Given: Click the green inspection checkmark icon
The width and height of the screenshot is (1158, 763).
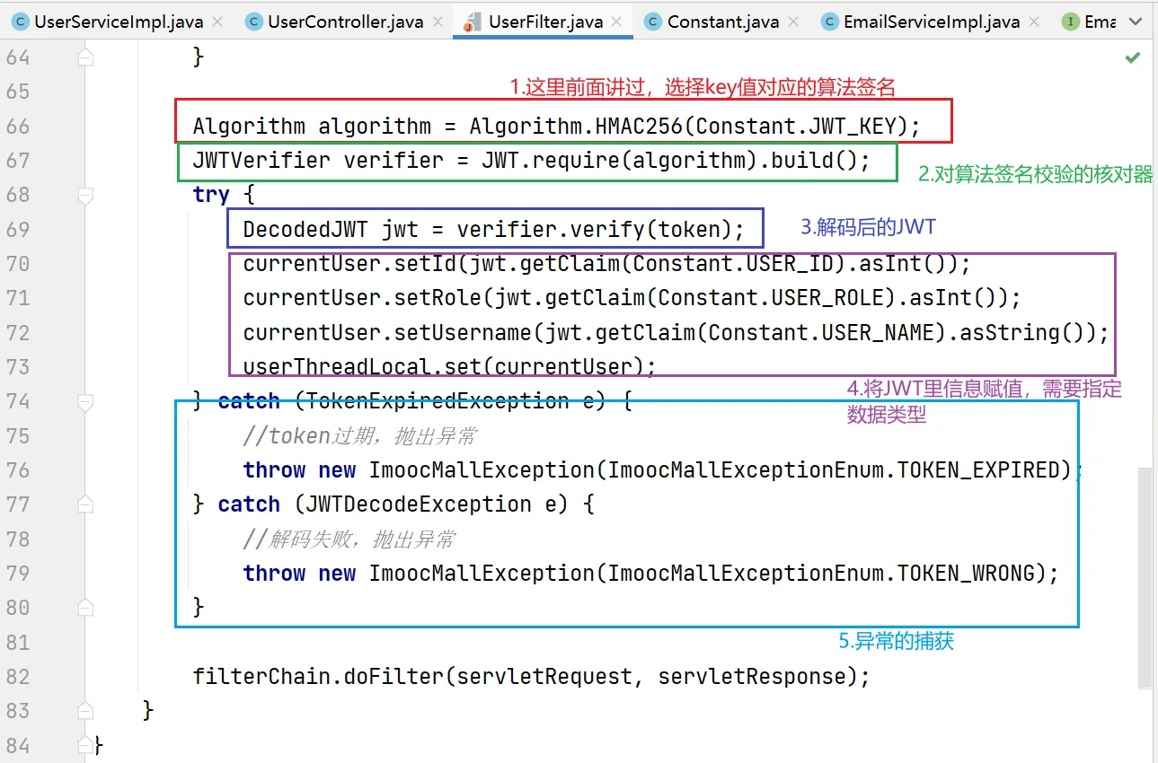Looking at the screenshot, I should (x=1133, y=57).
